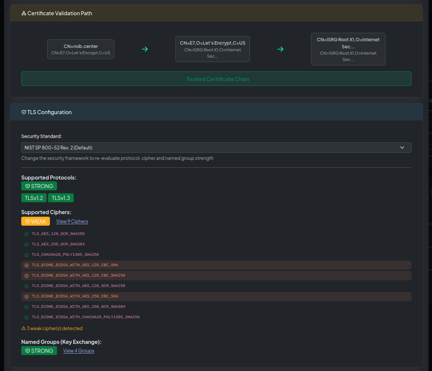Click the check icon beside TLS_AES_128_GCM_SHA256
Screen dimensions: 432x371
pyautogui.click(x=26, y=234)
